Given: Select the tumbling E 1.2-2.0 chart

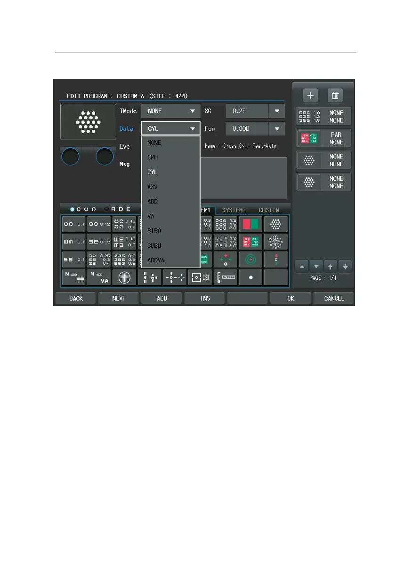Looking at the screenshot, I should click(x=226, y=242).
